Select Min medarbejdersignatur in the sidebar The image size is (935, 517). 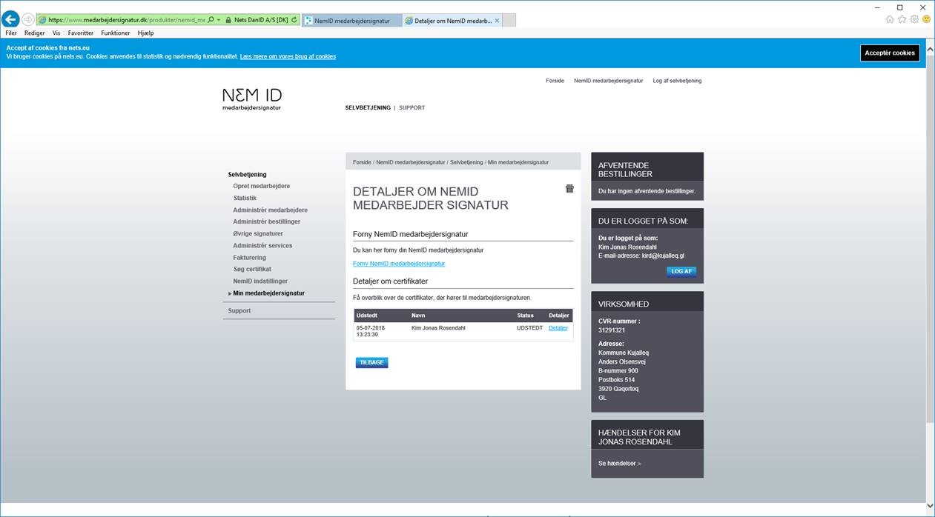[x=268, y=293]
